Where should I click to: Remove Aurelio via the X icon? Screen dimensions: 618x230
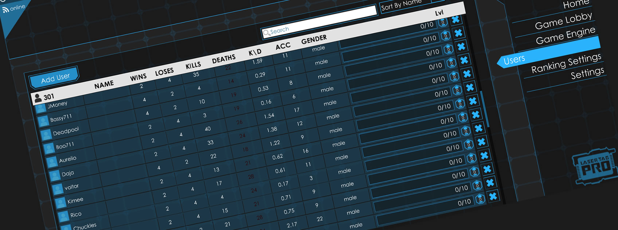coord(467,74)
